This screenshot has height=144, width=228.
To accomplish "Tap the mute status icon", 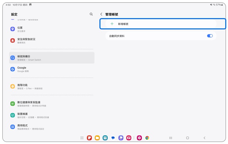I will click(x=211, y=5).
